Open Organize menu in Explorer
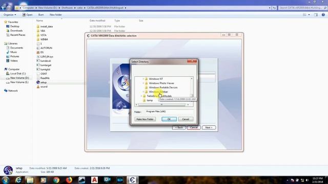Viewport: 328px width, 184px height. click(10, 15)
